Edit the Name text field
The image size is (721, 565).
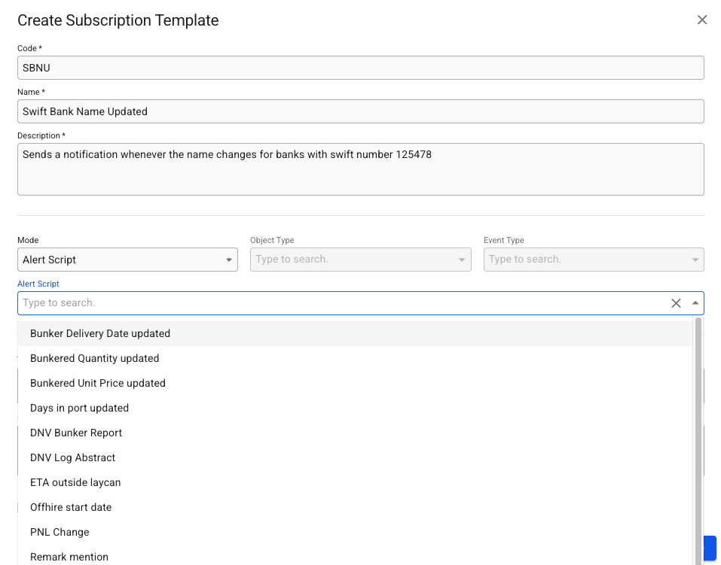pyautogui.click(x=360, y=111)
